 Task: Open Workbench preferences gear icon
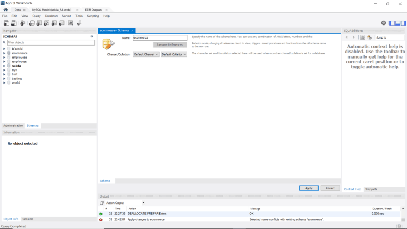click(x=384, y=23)
